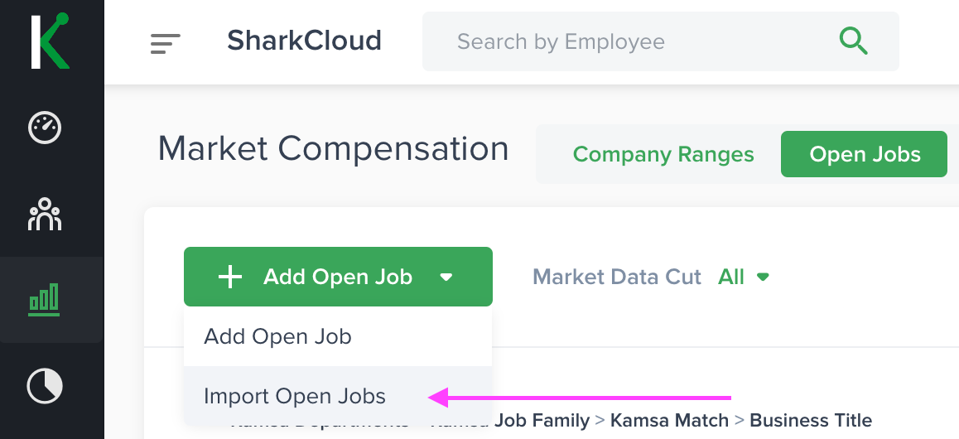
Task: Click the Kamsa Match column header
Action: pos(669,421)
